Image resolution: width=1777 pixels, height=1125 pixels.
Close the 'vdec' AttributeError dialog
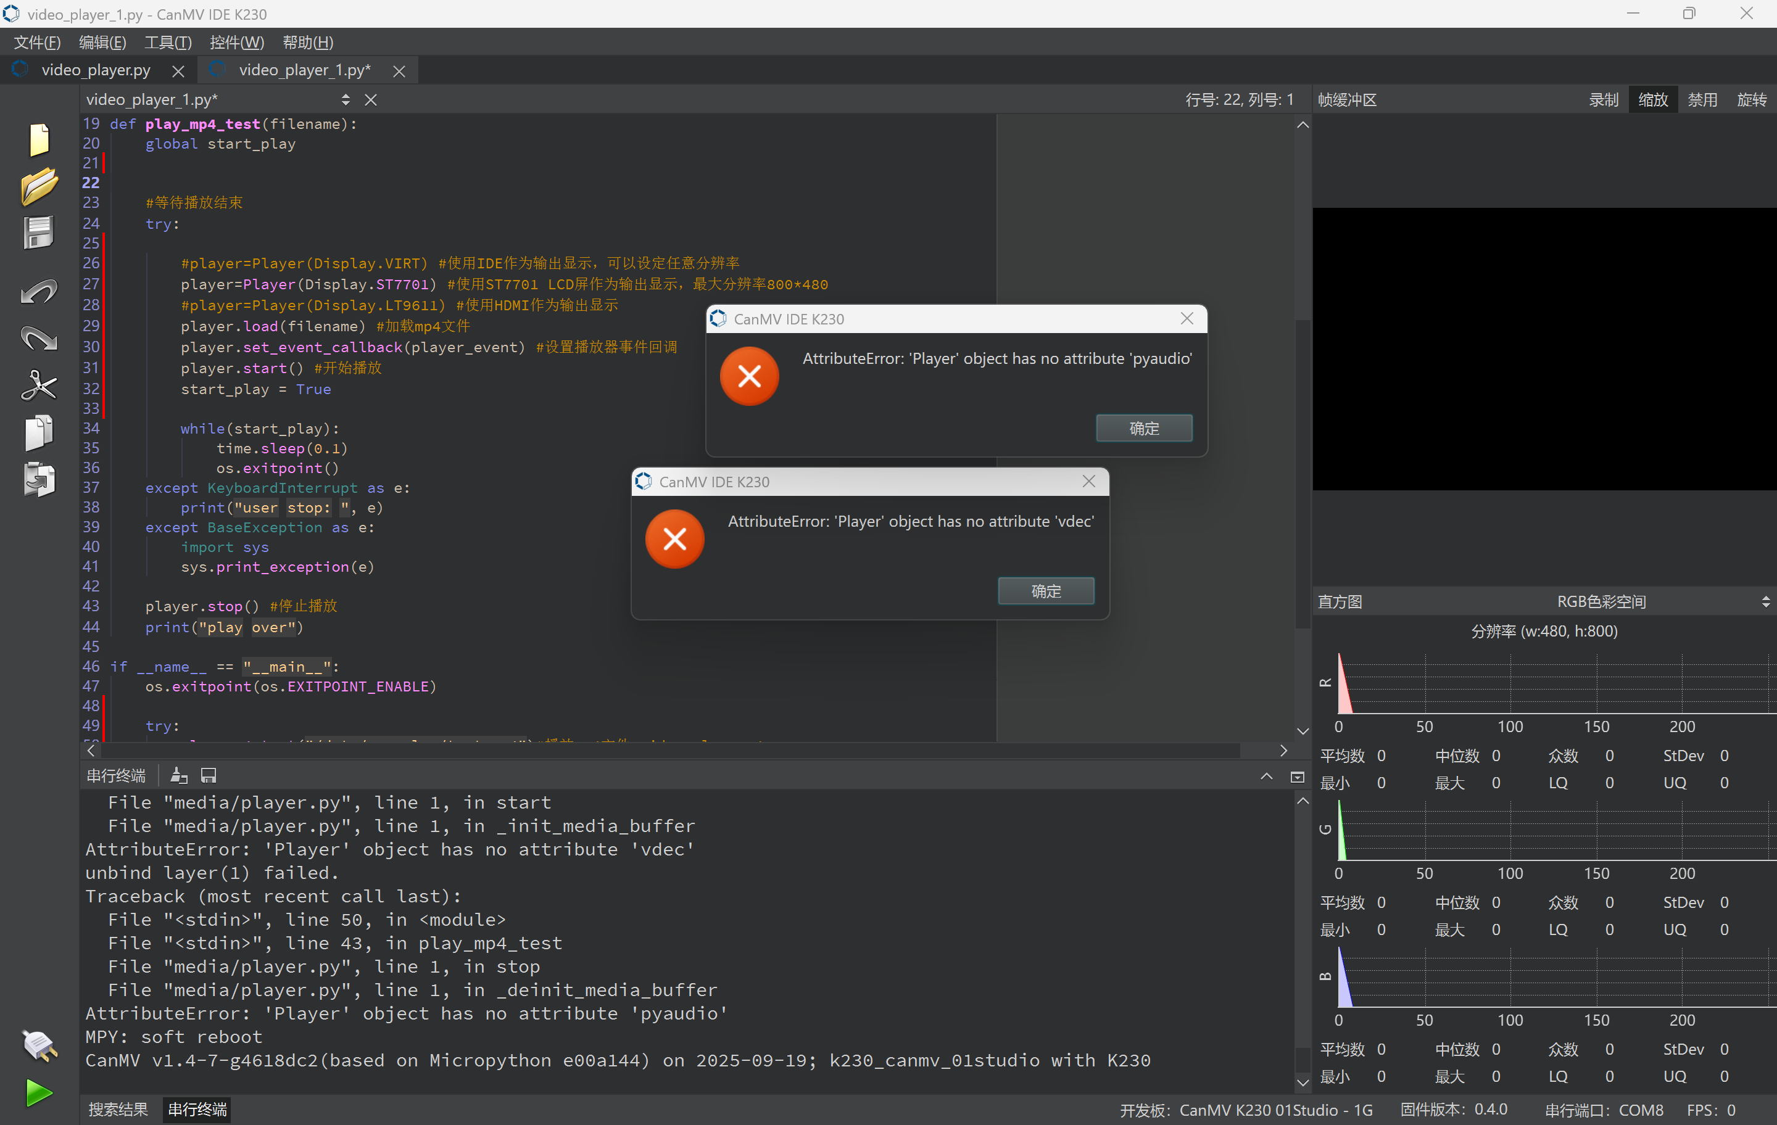[1088, 481]
